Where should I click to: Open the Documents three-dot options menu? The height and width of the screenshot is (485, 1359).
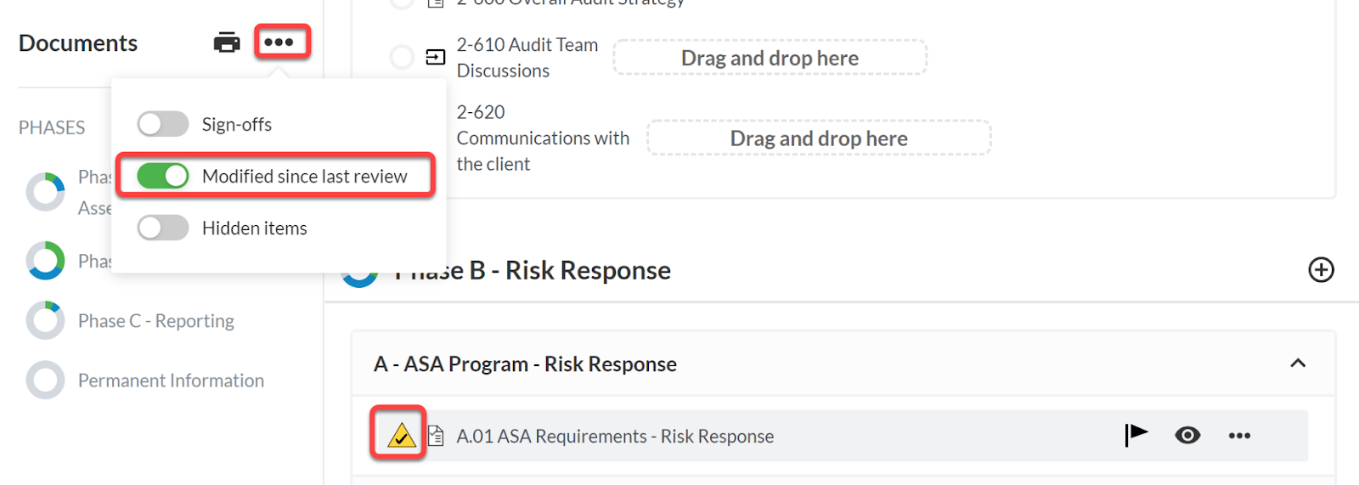point(279,42)
